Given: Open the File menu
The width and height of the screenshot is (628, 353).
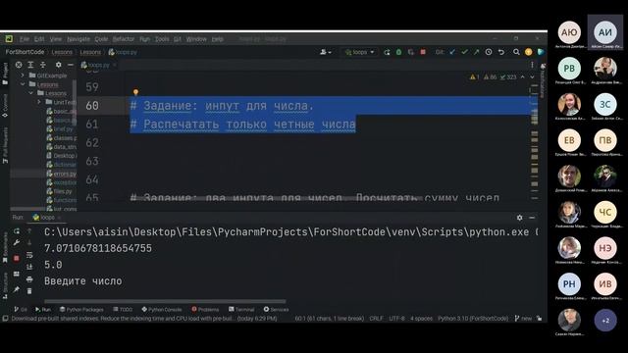Looking at the screenshot, I should [x=25, y=39].
